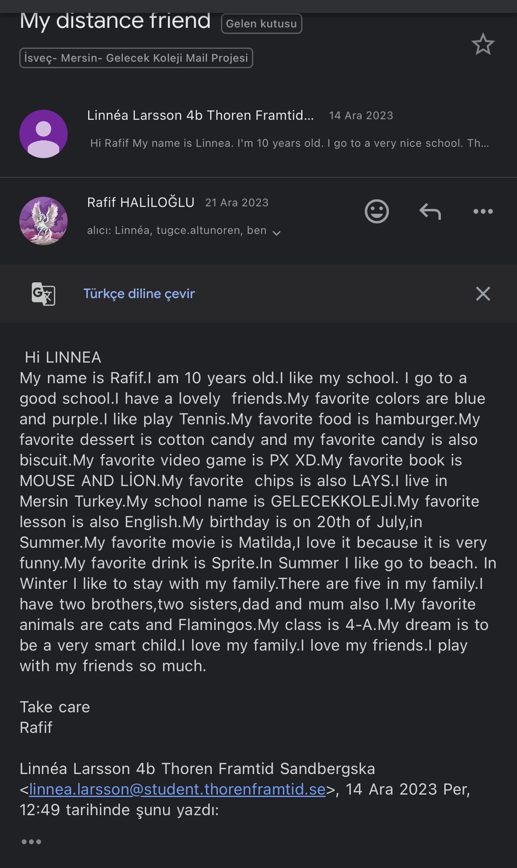Open İsveç- Mersin- Gelecek Koleji Mail Projesi label

pos(136,58)
